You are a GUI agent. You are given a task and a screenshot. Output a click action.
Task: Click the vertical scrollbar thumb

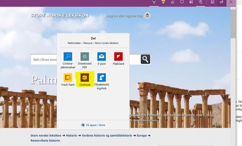(x=233, y=24)
